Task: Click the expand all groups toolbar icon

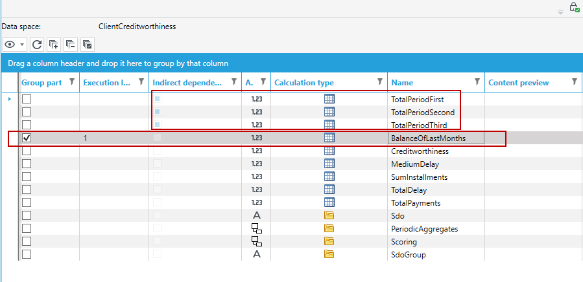Action: pyautogui.click(x=54, y=45)
